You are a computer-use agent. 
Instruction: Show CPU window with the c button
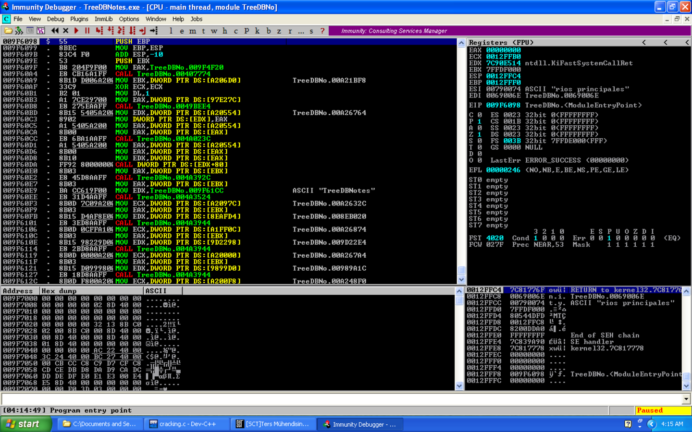click(236, 31)
